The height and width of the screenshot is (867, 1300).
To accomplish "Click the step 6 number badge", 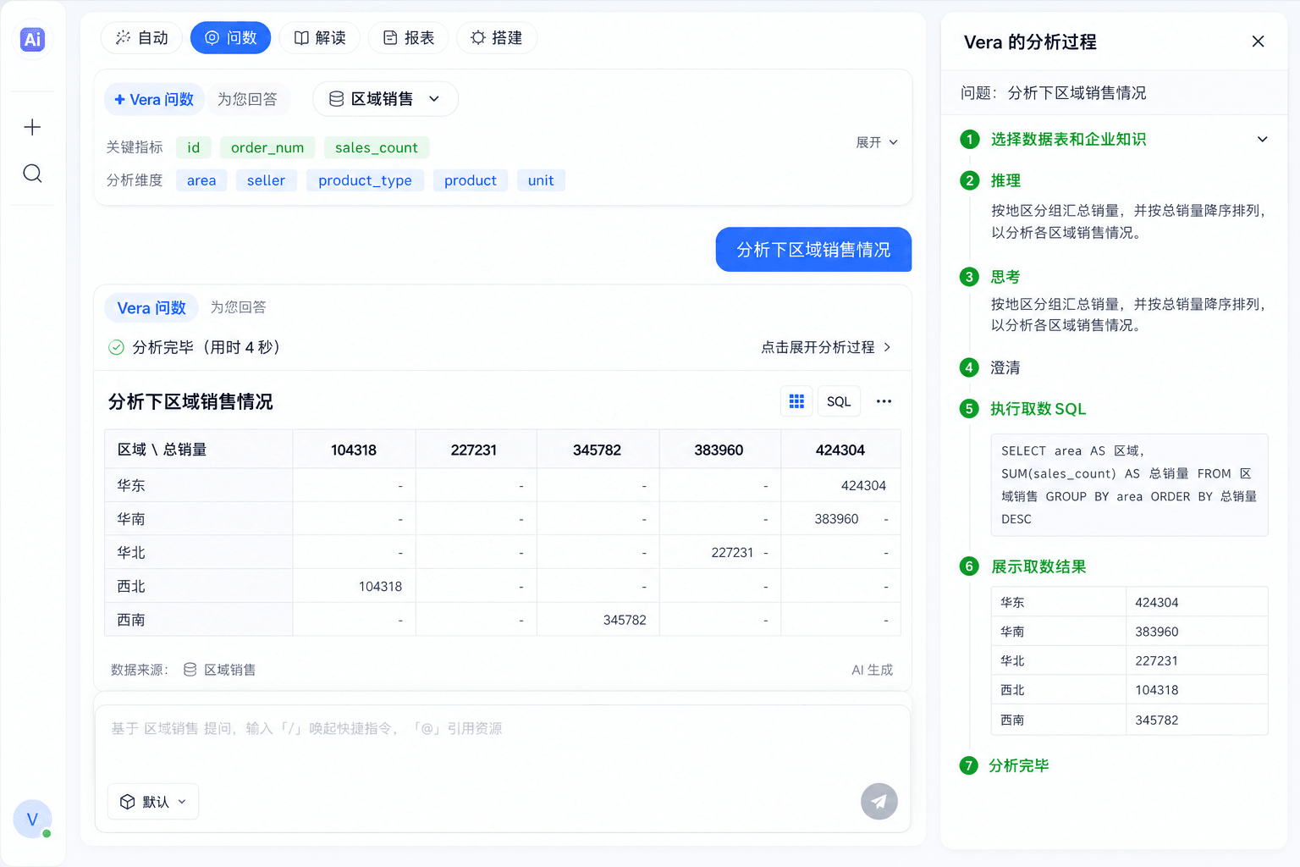I will (x=969, y=566).
